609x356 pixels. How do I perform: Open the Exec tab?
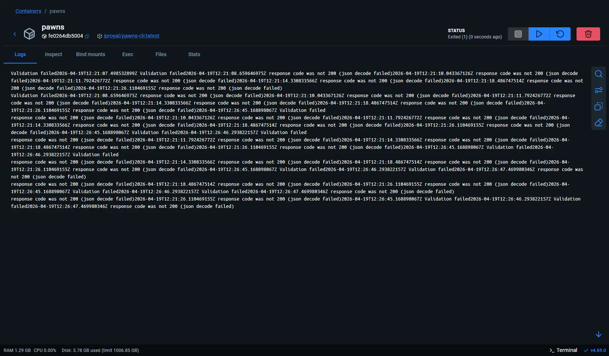tap(128, 54)
